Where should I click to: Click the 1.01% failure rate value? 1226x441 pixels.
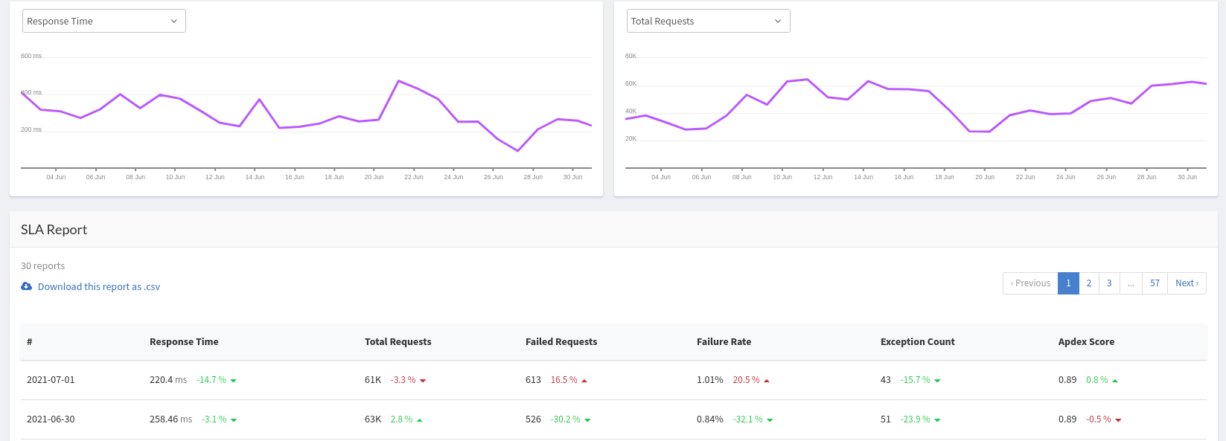710,380
